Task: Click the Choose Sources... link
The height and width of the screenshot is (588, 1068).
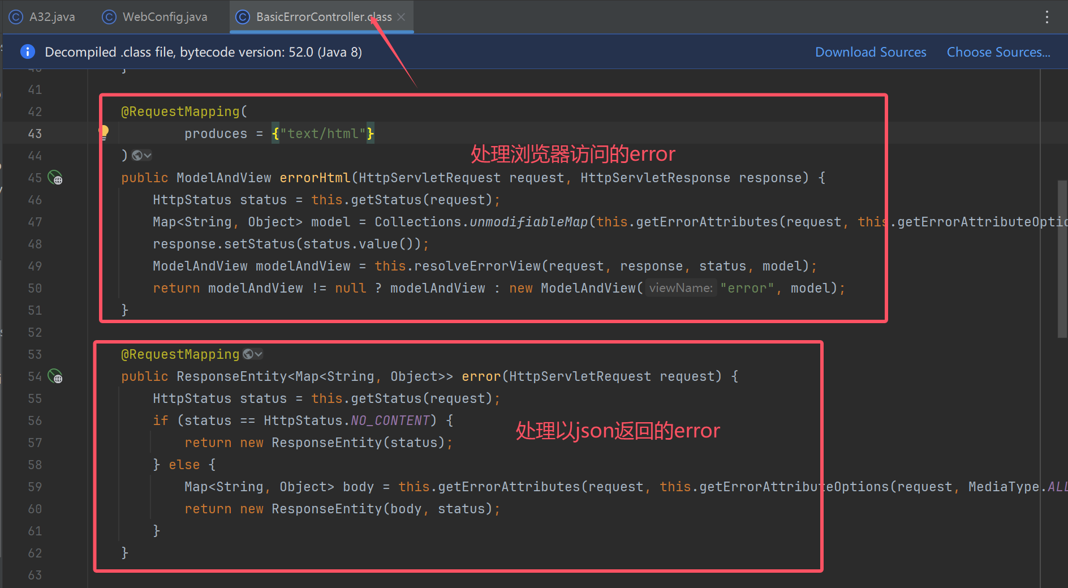Action: pyautogui.click(x=998, y=52)
